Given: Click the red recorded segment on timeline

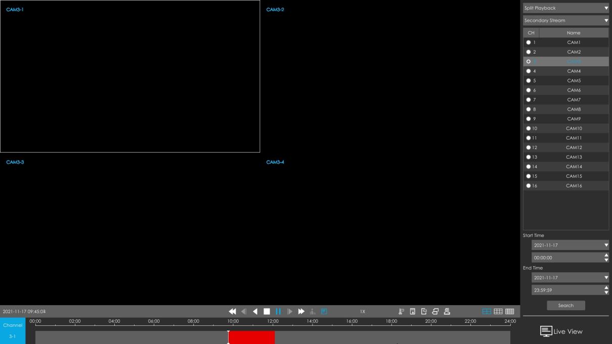Looking at the screenshot, I should 251,337.
